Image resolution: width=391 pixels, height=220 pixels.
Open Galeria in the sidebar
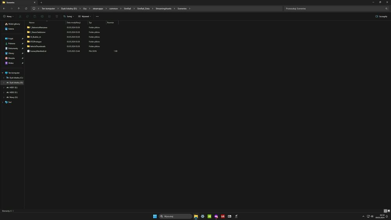pos(11,29)
